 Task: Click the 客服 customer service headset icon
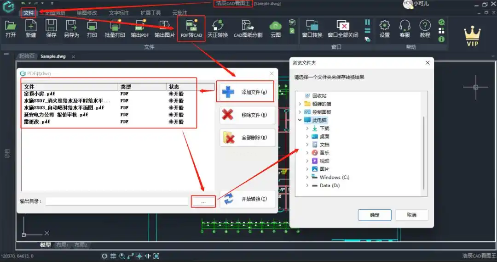tap(405, 28)
